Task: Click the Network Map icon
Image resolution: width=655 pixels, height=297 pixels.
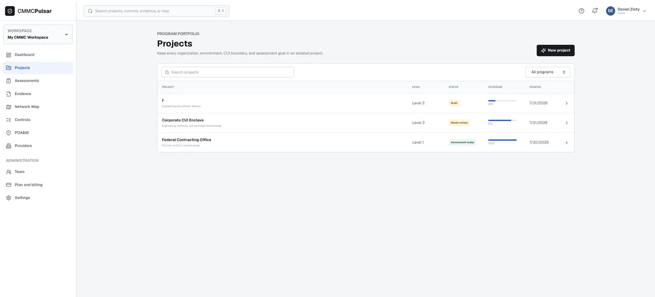Action: pyautogui.click(x=9, y=107)
